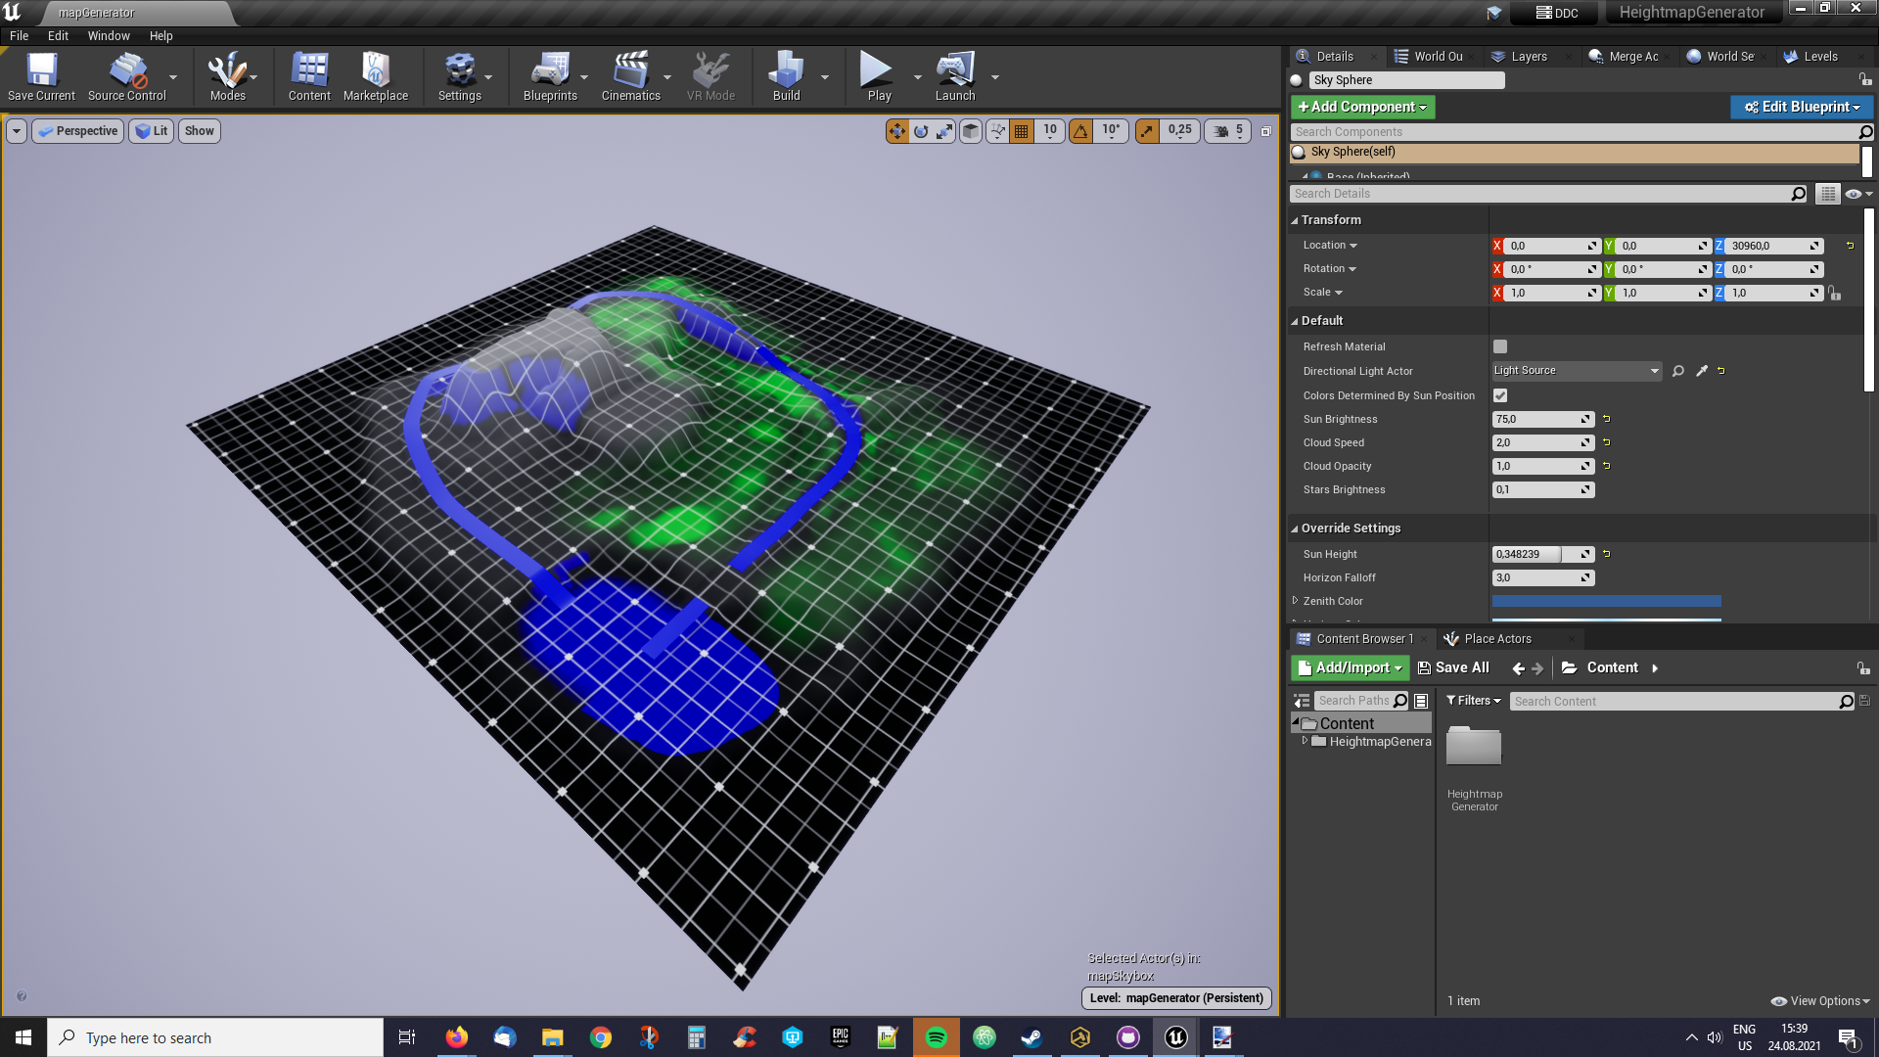Enable the Refresh Material checkbox
Screen dimensions: 1879x1057
click(x=1500, y=346)
